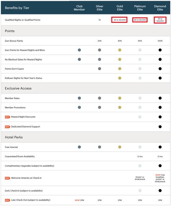The width and height of the screenshot is (171, 206).
Task: Click the 40% bonus points value
Action: coord(120,41)
